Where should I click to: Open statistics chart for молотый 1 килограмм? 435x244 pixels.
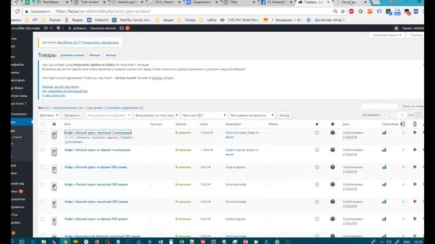[384, 133]
